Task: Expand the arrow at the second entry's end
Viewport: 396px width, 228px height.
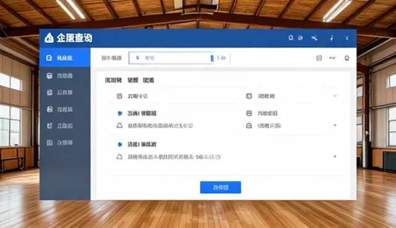Action: coord(335,125)
